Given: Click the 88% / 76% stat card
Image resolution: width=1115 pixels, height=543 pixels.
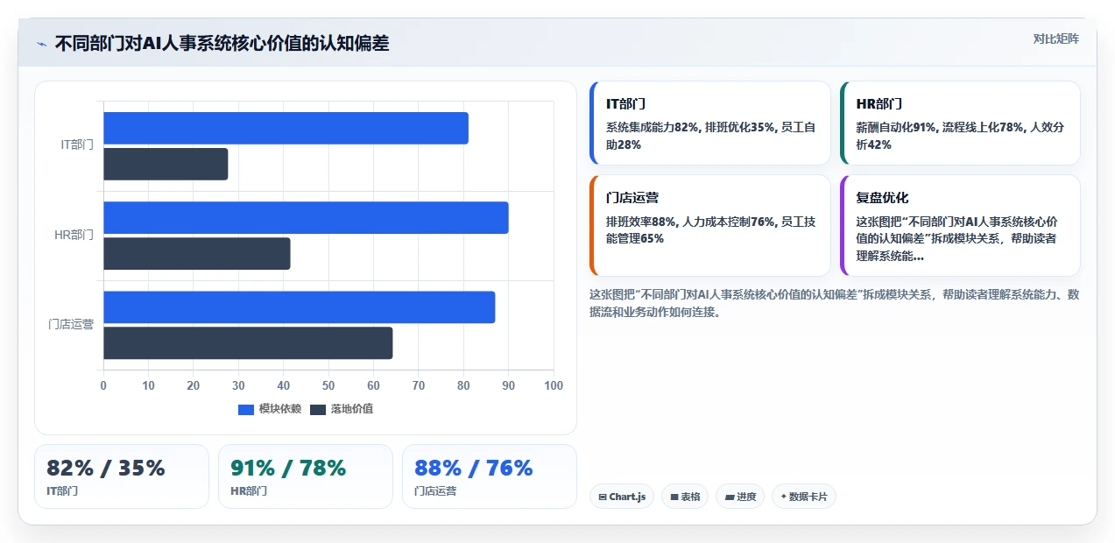Looking at the screenshot, I should click(x=490, y=476).
